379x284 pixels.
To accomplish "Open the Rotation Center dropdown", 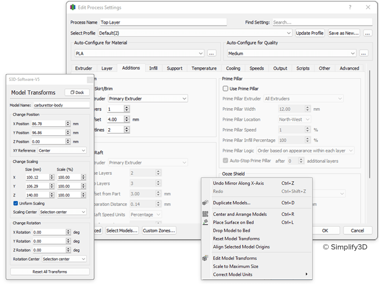I will click(x=64, y=259).
